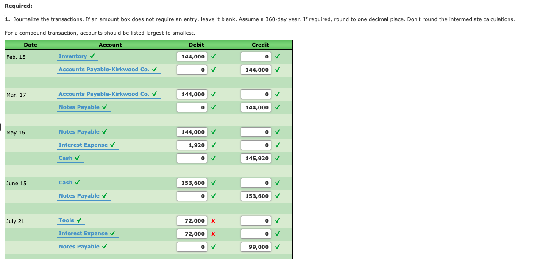Click the empty credit field beside Tools
Viewport: 554px width, 259px height.
point(256,220)
